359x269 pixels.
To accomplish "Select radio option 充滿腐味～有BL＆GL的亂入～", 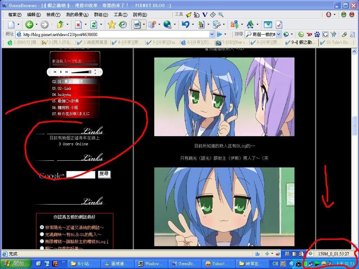I will point(42,234).
